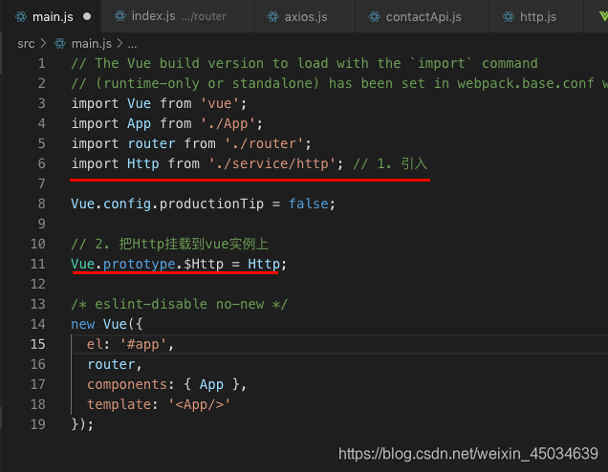Open the http.js tab
The image size is (608, 472).
(536, 16)
